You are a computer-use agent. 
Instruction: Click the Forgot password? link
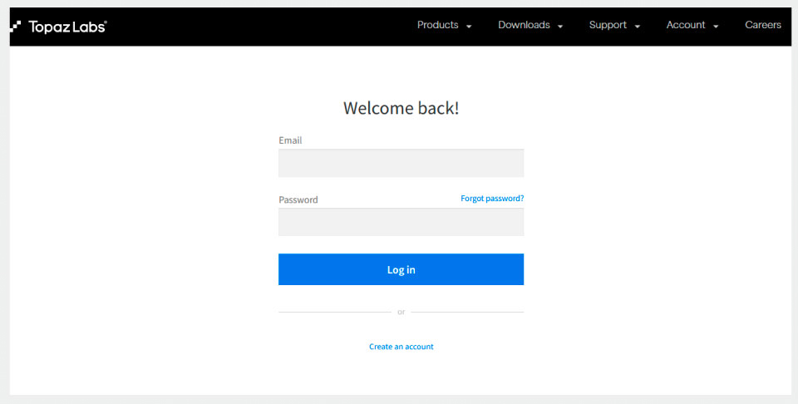(x=492, y=199)
